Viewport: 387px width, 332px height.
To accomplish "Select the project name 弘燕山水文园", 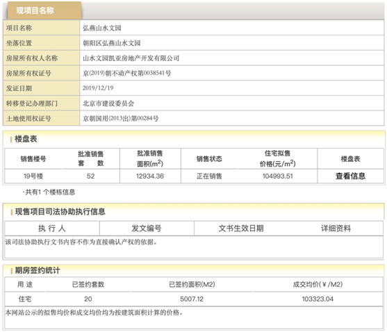I will click(102, 28).
